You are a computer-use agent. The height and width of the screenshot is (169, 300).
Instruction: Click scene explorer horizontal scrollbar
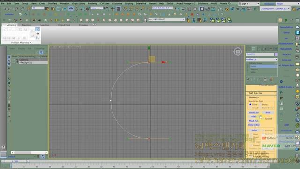tap(30, 153)
